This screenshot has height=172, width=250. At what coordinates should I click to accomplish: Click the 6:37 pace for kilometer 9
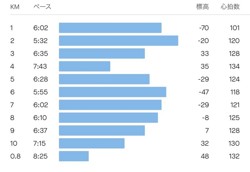[x=40, y=130]
